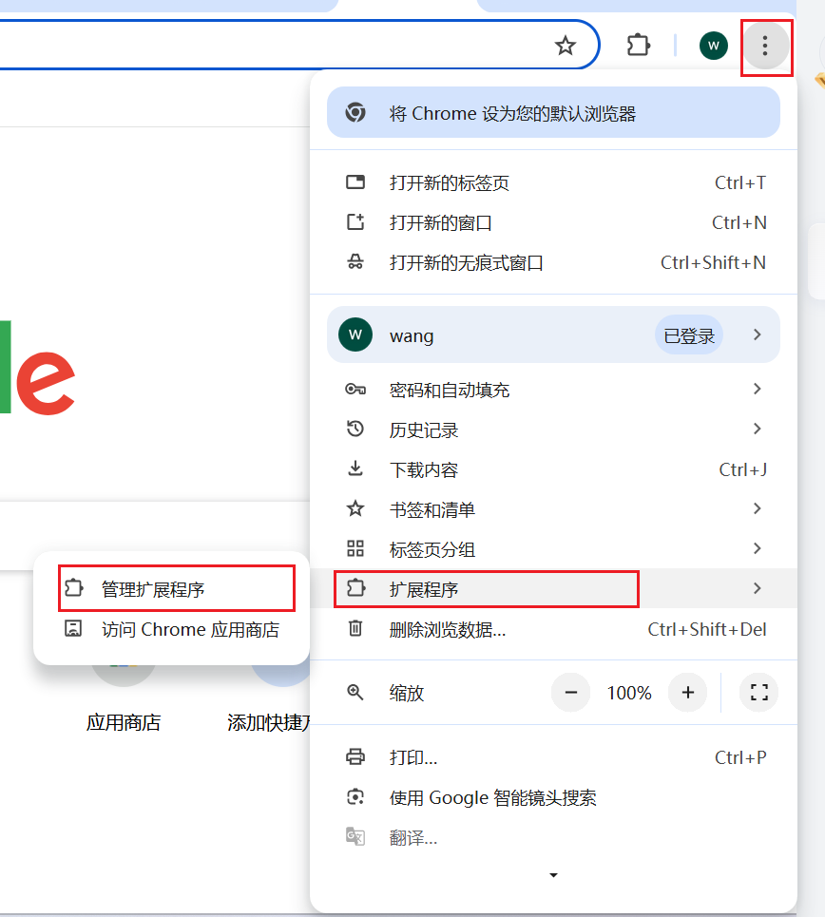Expand the extensions submenu chevron
Screen dimensions: 825x917
(758, 588)
